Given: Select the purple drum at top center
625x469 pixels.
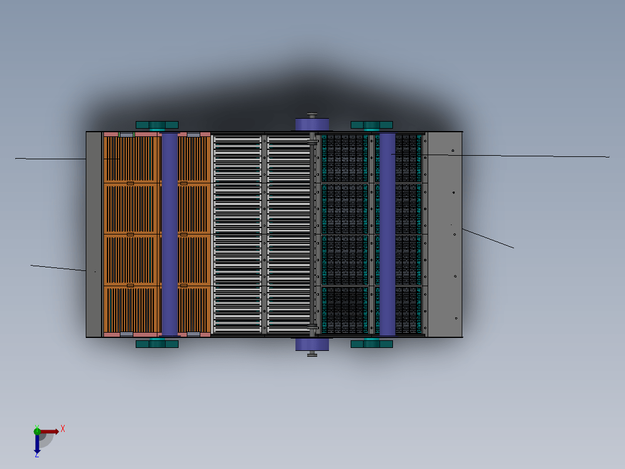Looking at the screenshot, I should (312, 124).
